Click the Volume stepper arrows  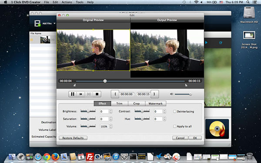pyautogui.click(x=110, y=126)
